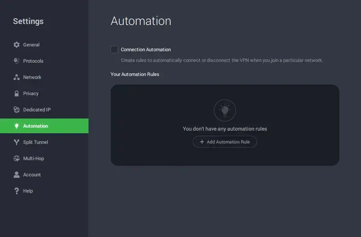The image size is (361, 237).
Task: Click the Help question mark icon
Action: (x=17, y=190)
